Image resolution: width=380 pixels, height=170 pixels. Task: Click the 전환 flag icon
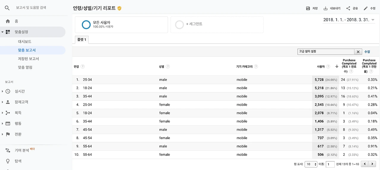8,134
